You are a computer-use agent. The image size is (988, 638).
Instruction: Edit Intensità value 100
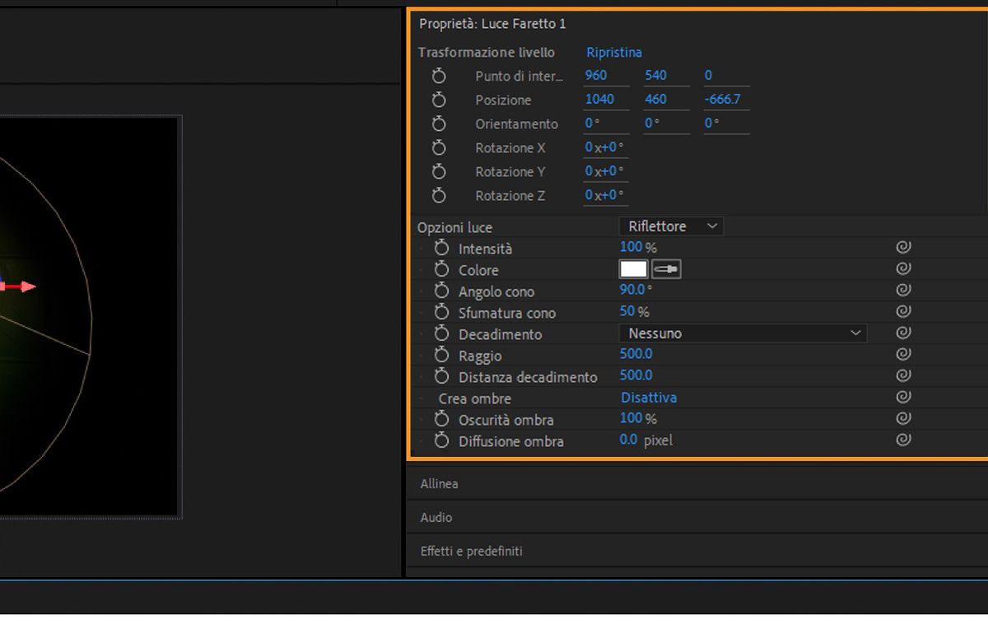tap(631, 247)
